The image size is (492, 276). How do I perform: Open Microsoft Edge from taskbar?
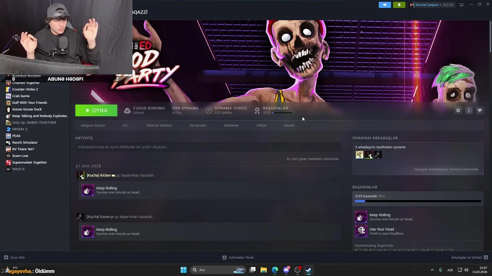coord(275,270)
